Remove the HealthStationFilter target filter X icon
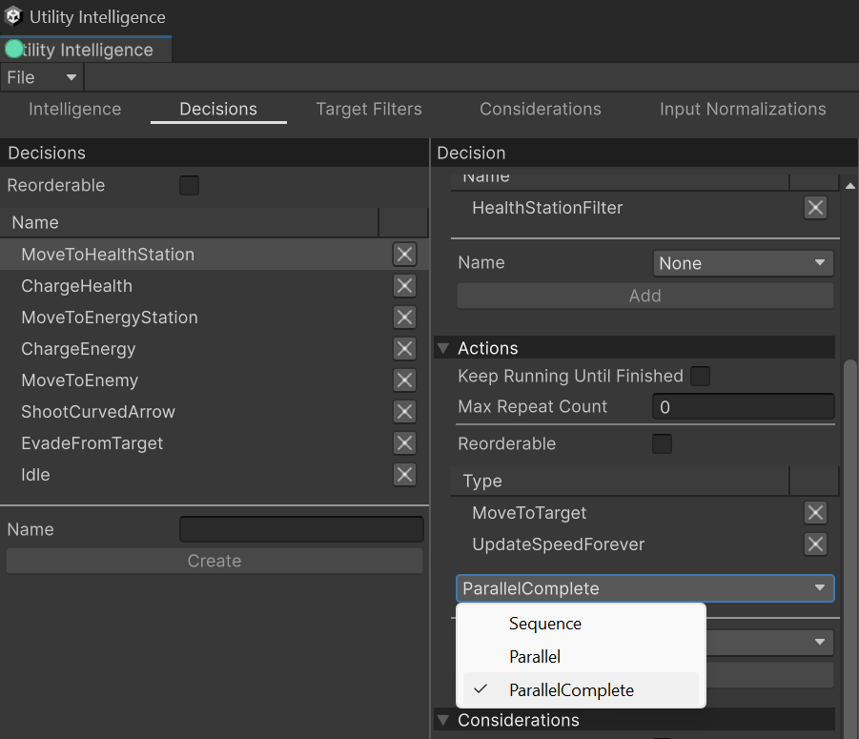 pyautogui.click(x=815, y=208)
